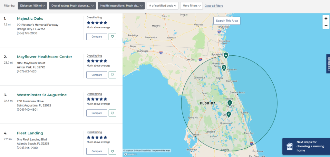Viewport: 330px width, 157px height.
Task: Click the Improve this map link
Action: coord(161,151)
